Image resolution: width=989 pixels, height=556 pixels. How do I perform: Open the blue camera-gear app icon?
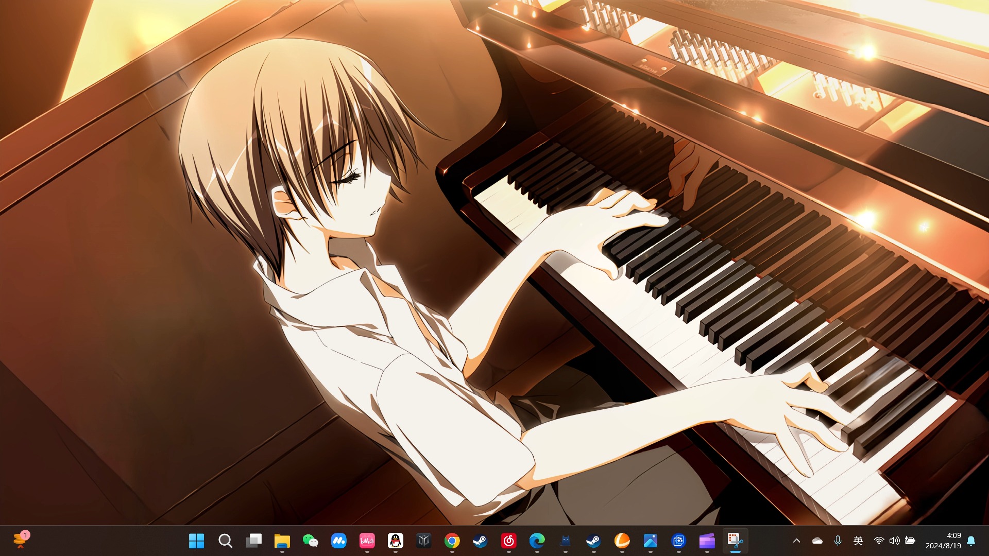coord(678,541)
